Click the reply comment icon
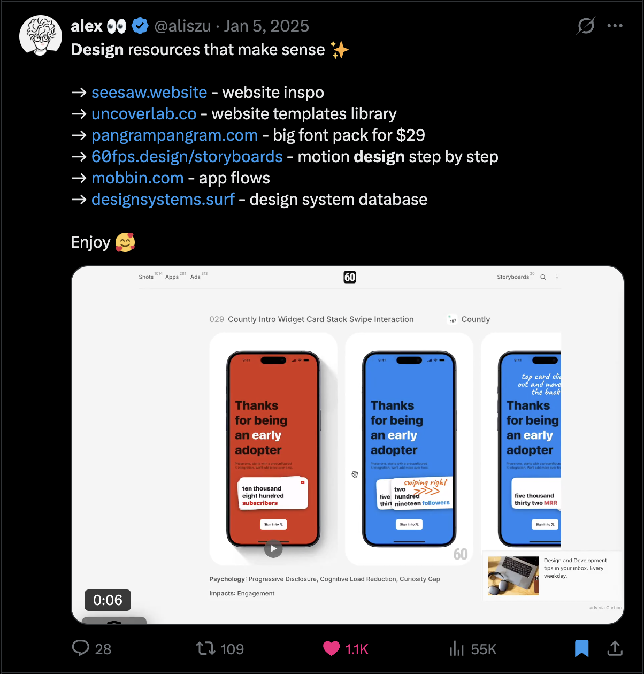 pos(81,648)
